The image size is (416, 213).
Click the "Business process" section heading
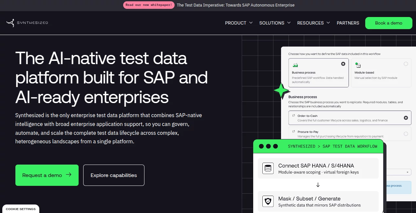(303, 97)
